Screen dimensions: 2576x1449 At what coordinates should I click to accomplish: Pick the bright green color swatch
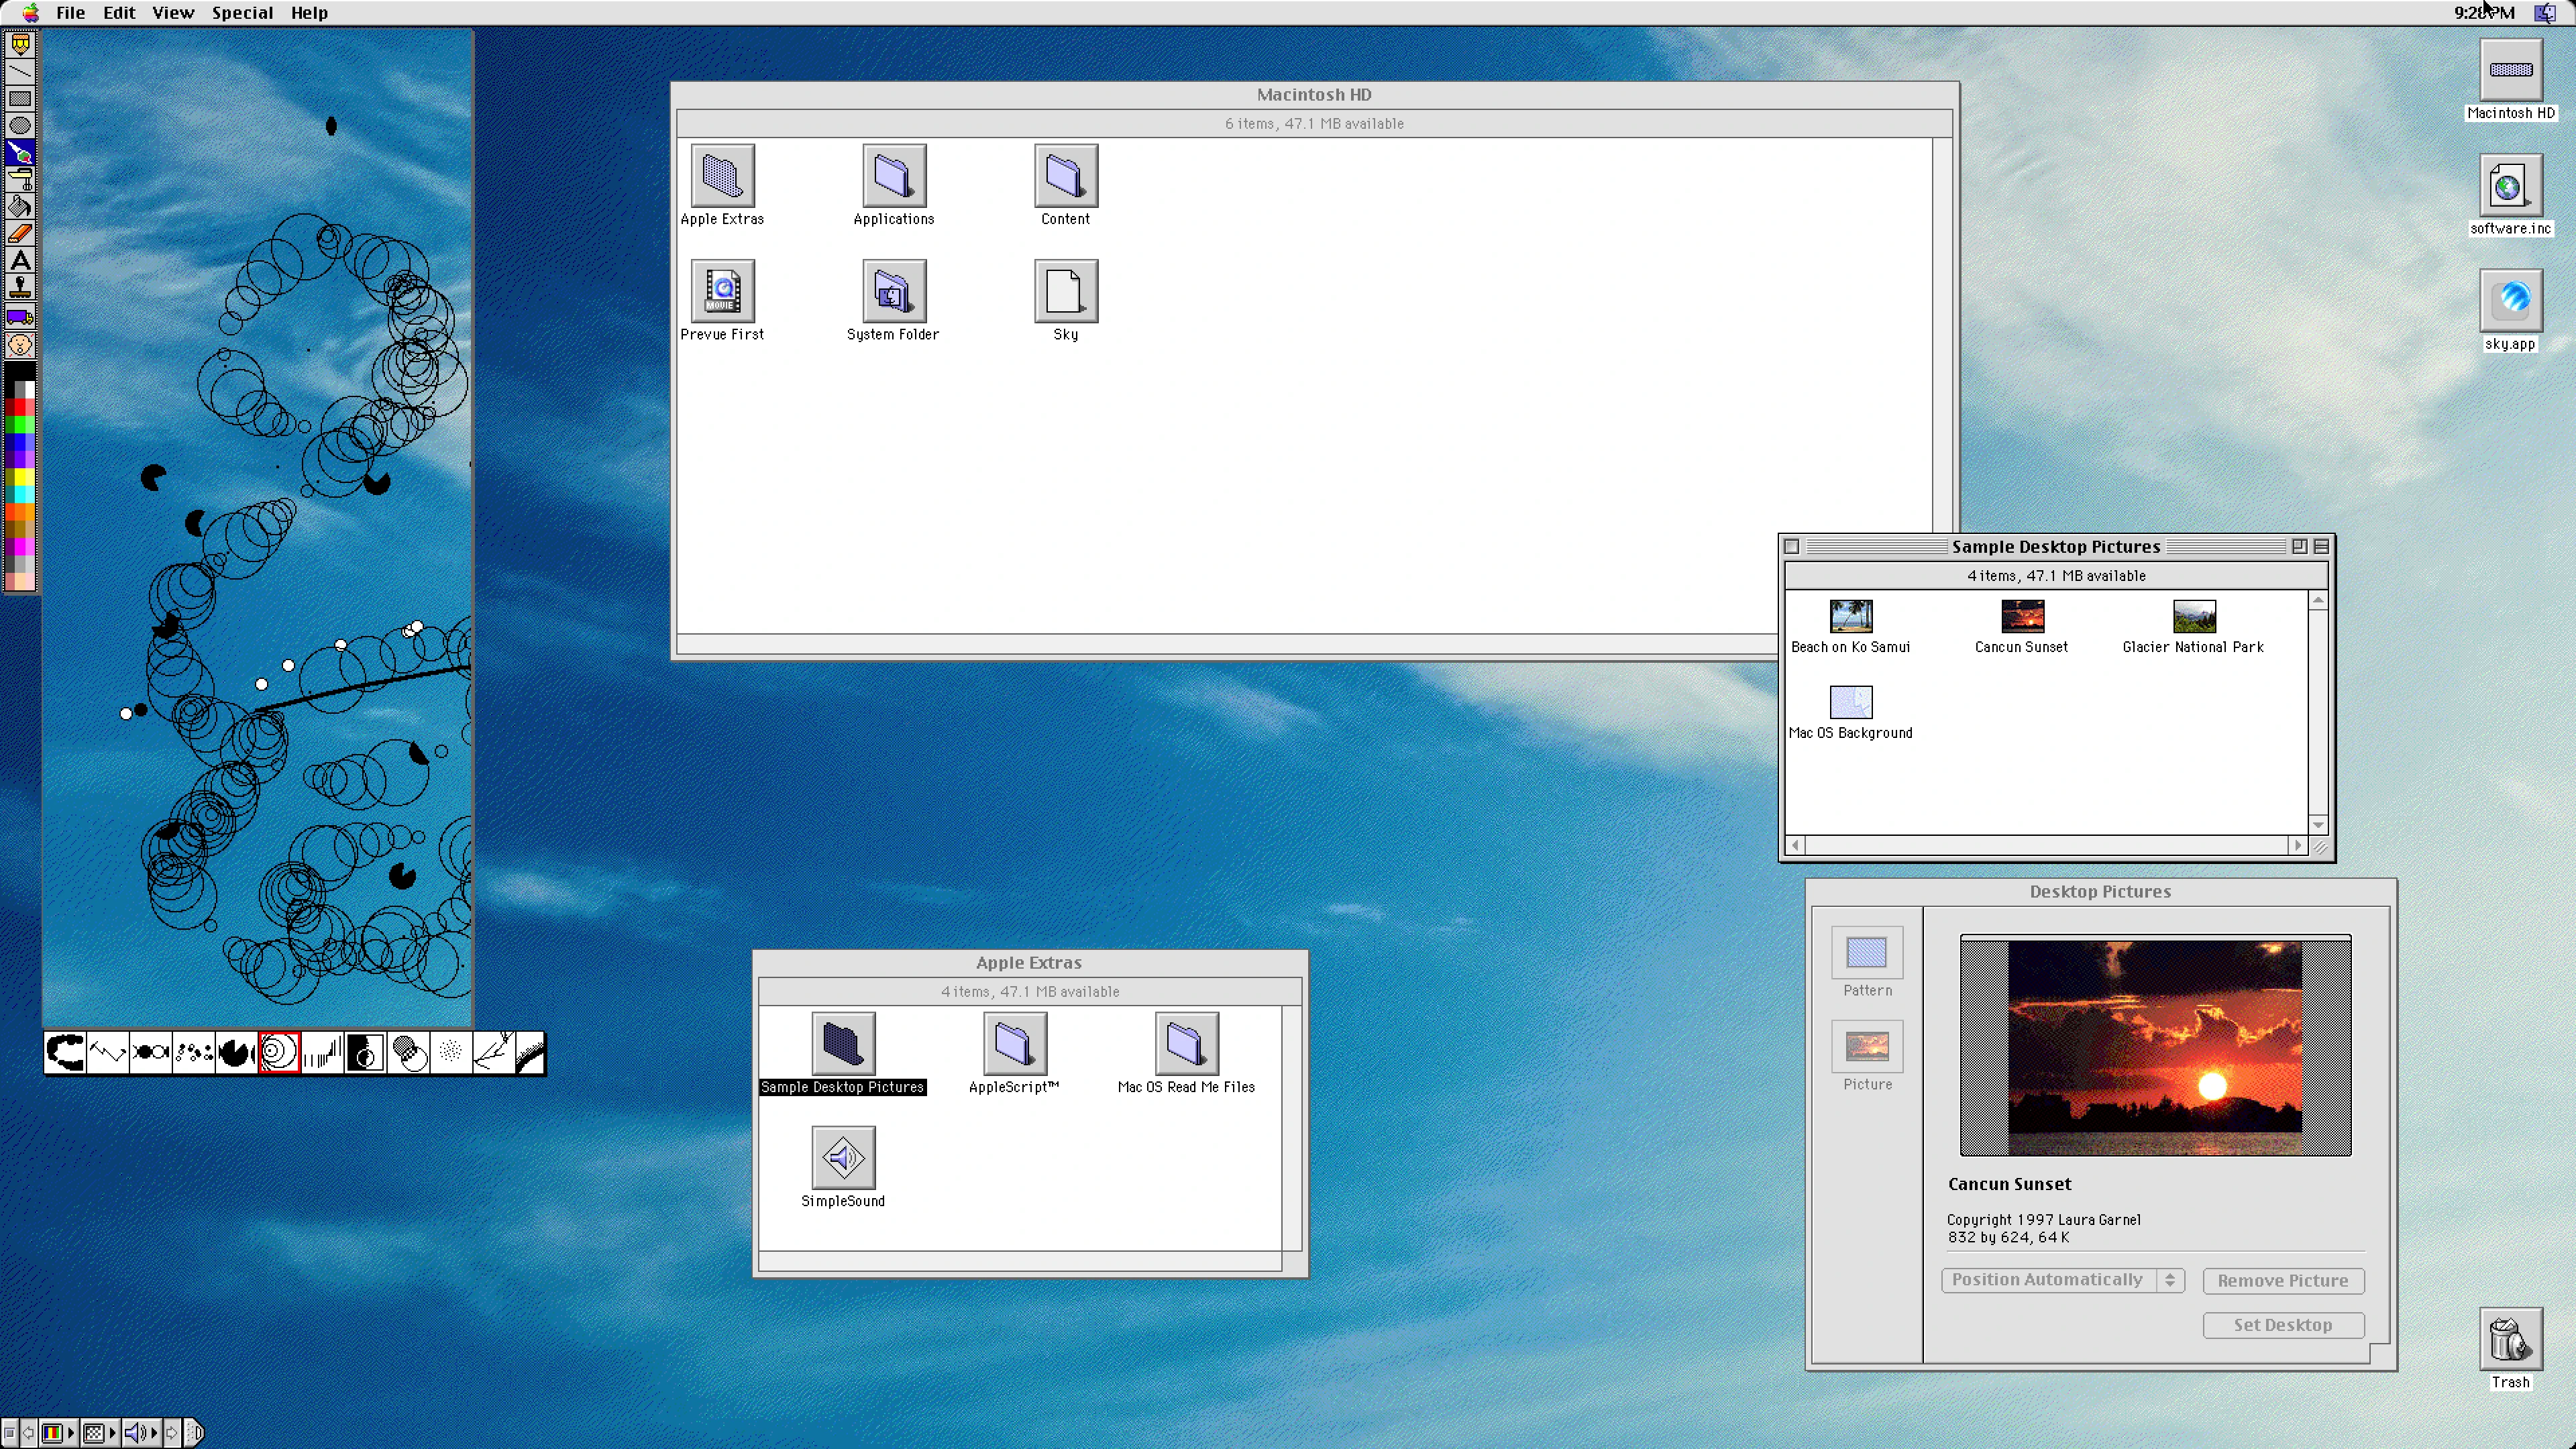[20, 424]
